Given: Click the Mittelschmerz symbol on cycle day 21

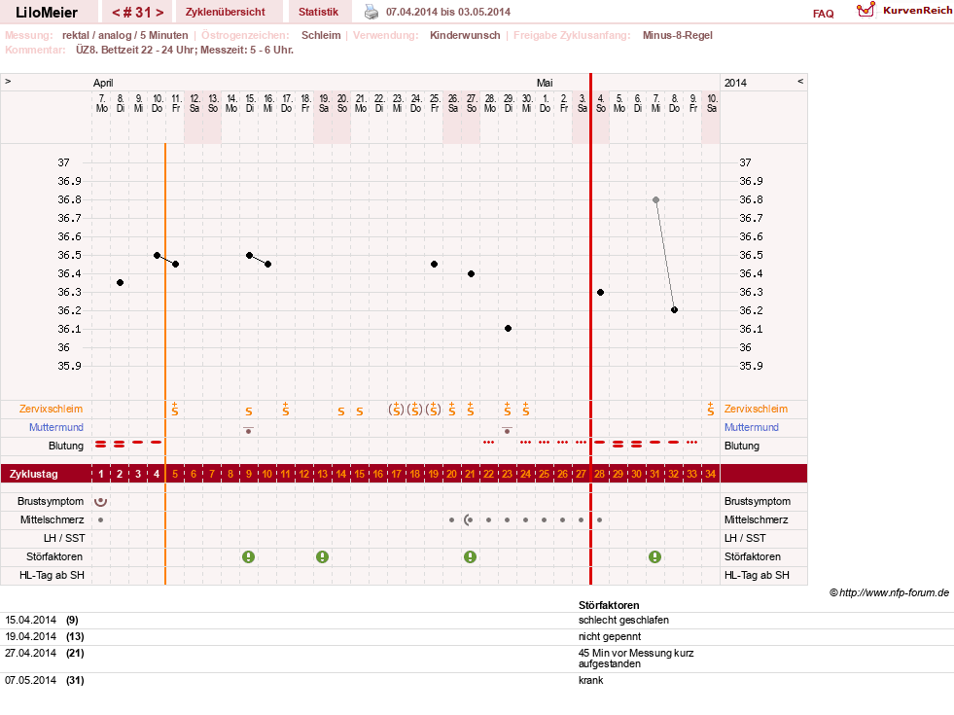Looking at the screenshot, I should point(469,519).
